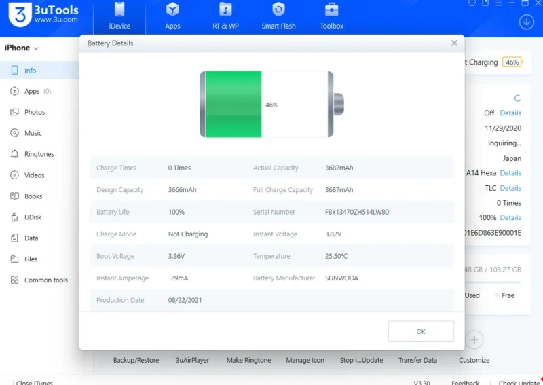The width and height of the screenshot is (543, 385).
Task: Open Videos section
Action: tap(35, 175)
